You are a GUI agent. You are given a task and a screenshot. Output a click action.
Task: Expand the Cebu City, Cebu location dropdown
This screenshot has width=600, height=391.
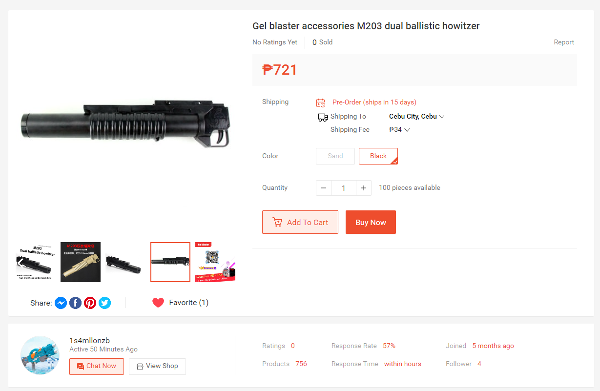[x=416, y=117]
